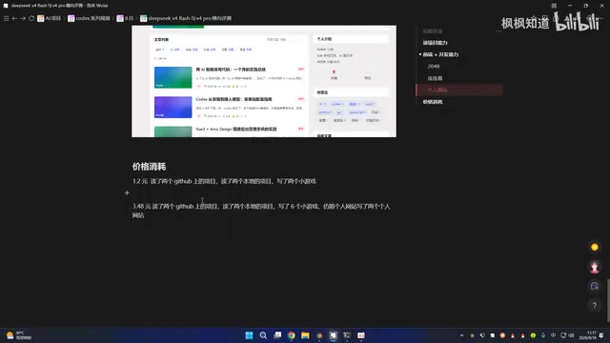610x343 pixels.
Task: Click the outline panel more options dots
Action: [498, 31]
